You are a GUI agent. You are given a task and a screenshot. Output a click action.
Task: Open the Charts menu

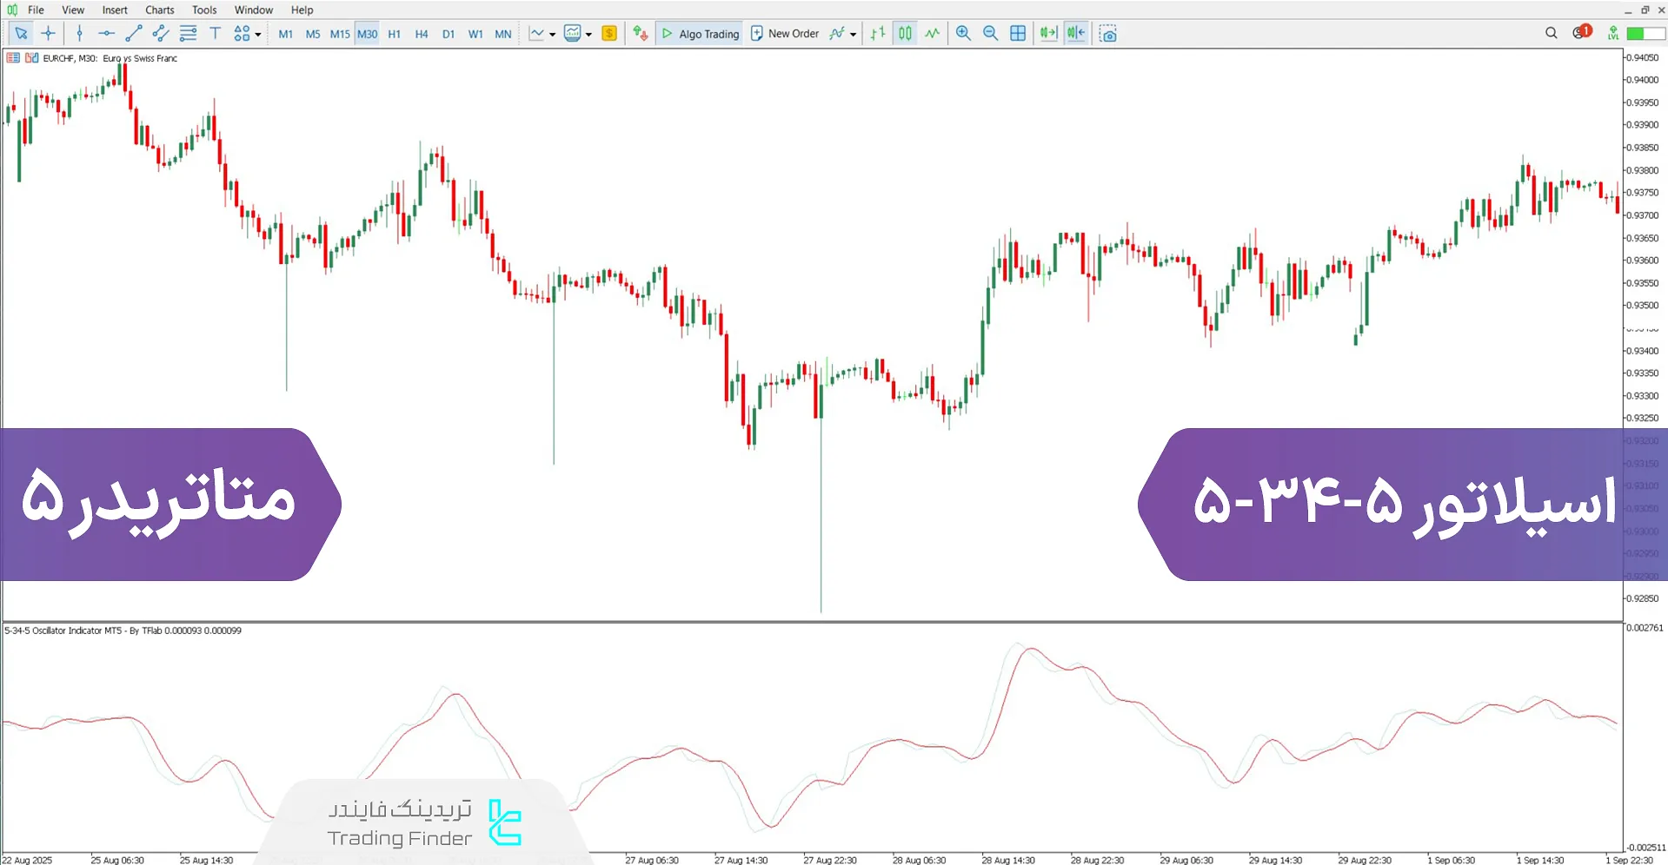point(159,10)
